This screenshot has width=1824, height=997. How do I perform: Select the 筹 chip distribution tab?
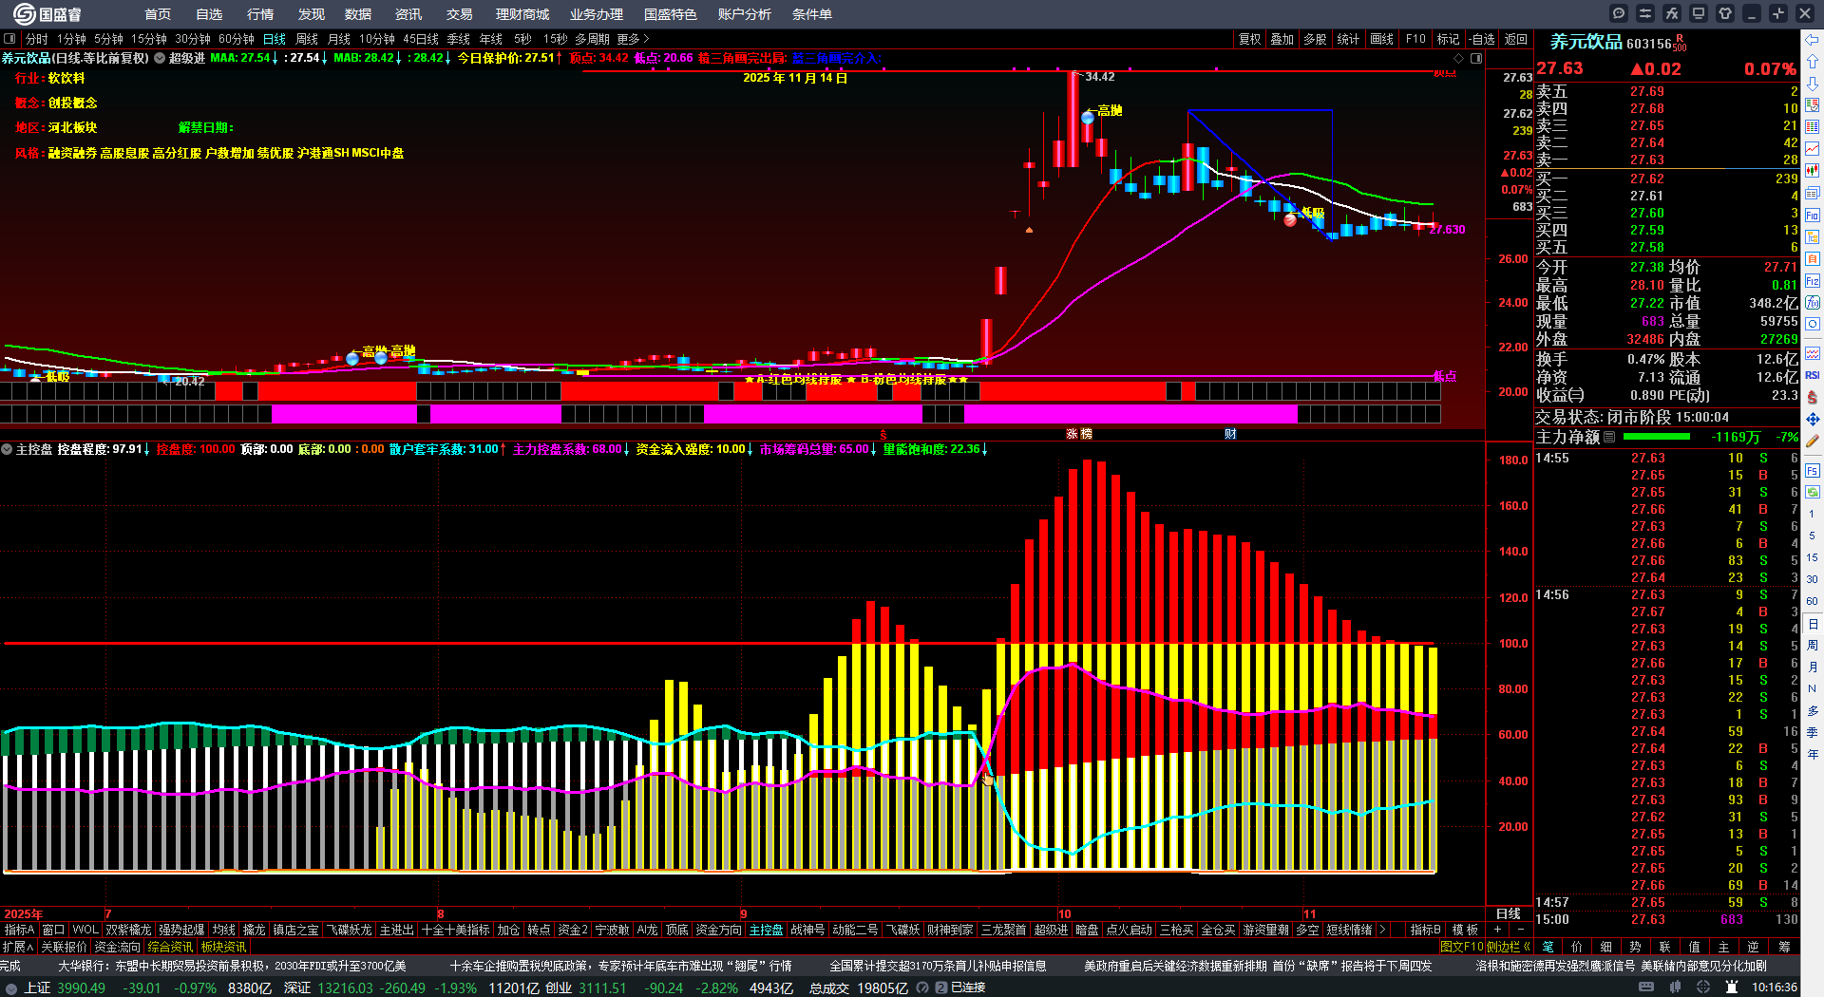1784,947
